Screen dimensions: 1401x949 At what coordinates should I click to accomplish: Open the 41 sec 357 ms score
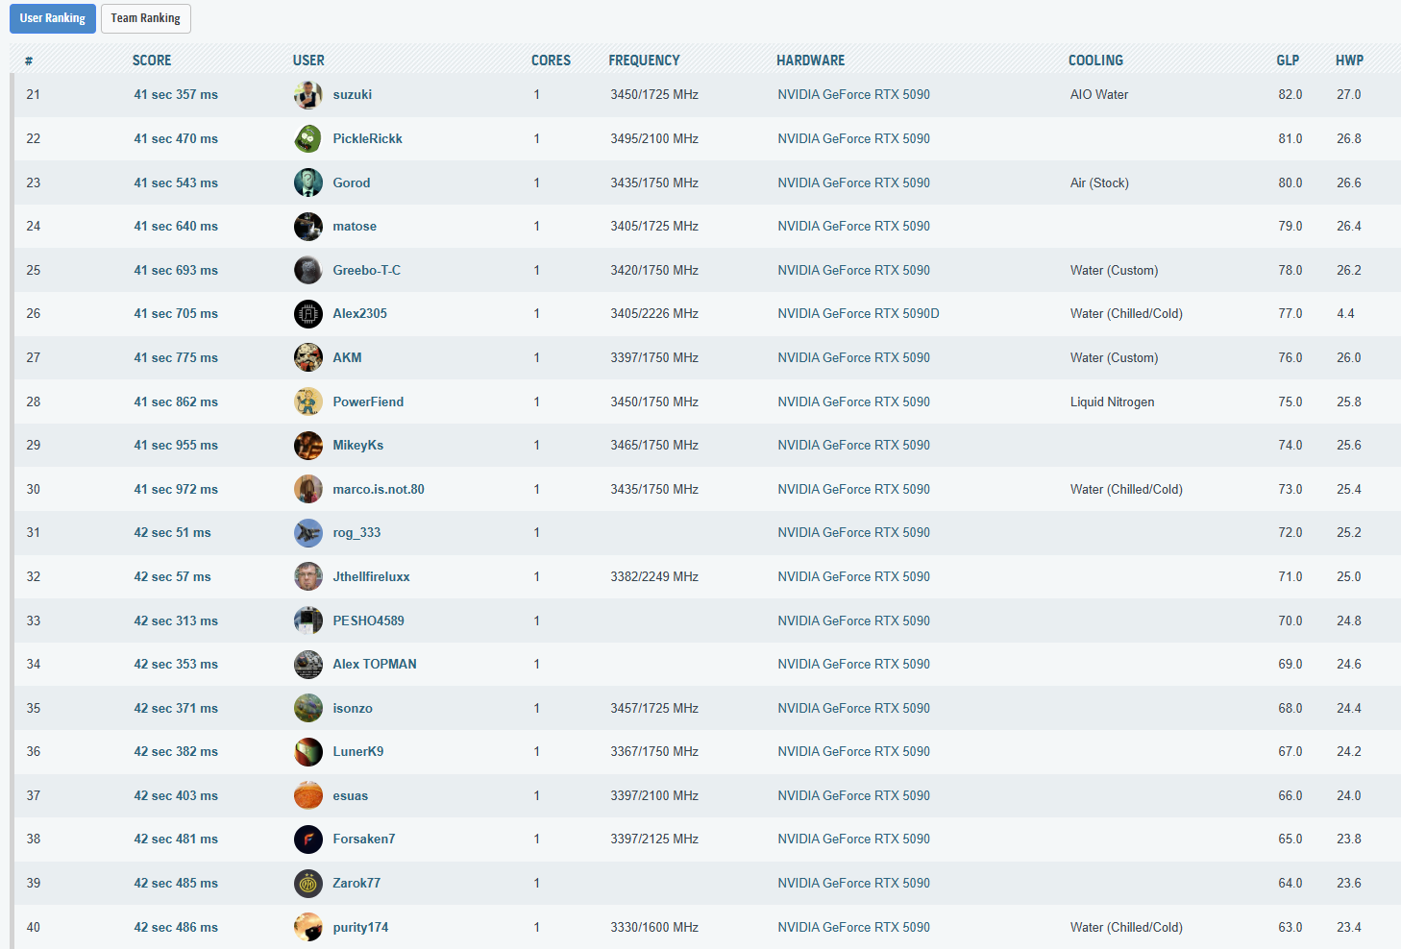176,95
